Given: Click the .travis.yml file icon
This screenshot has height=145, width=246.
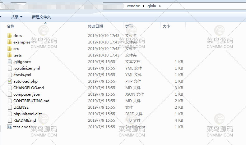Looking at the screenshot, I should pos(10,75).
